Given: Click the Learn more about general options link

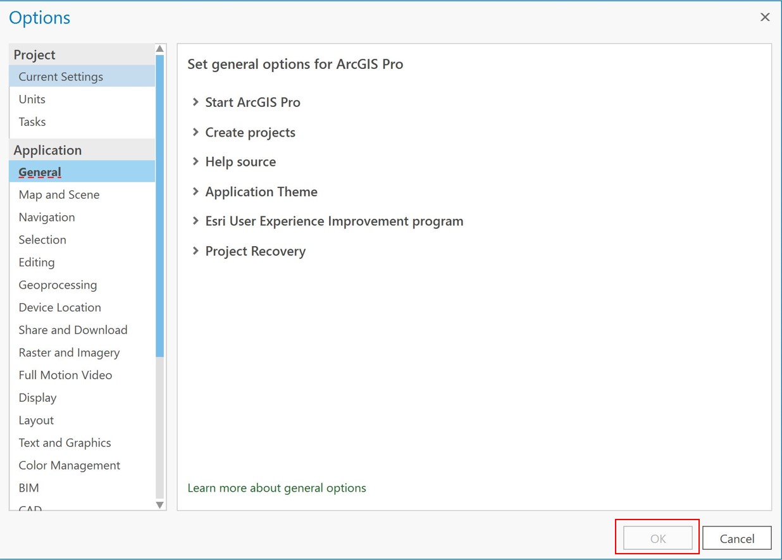Looking at the screenshot, I should point(276,488).
